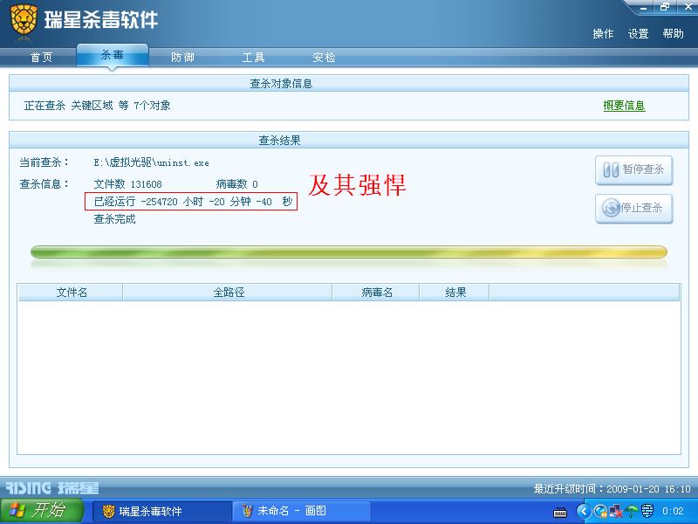Image resolution: width=698 pixels, height=524 pixels.
Task: Click the Rising lion logo icon
Action: click(24, 20)
